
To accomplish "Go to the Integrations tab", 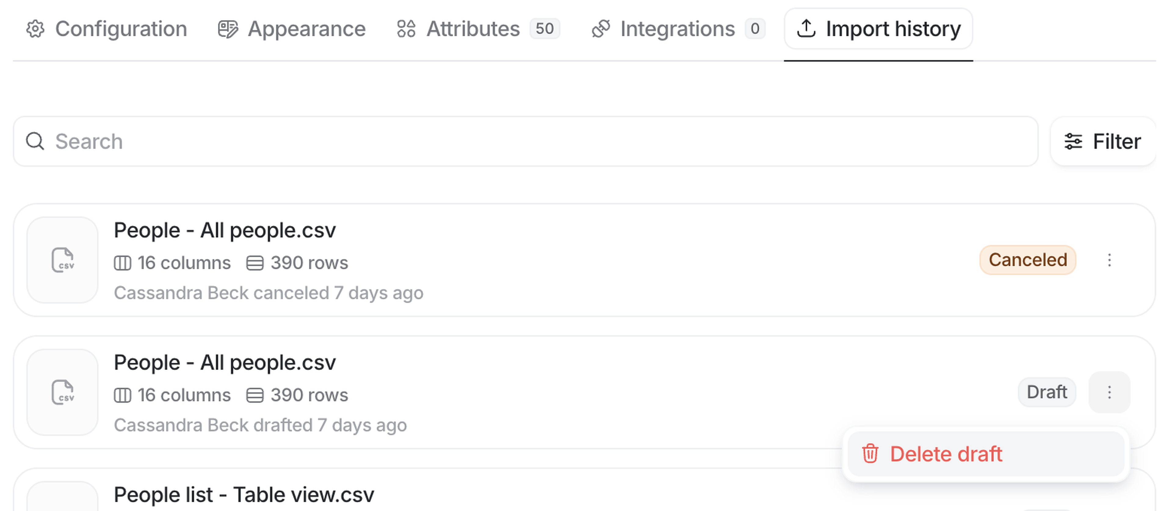I will point(677,29).
